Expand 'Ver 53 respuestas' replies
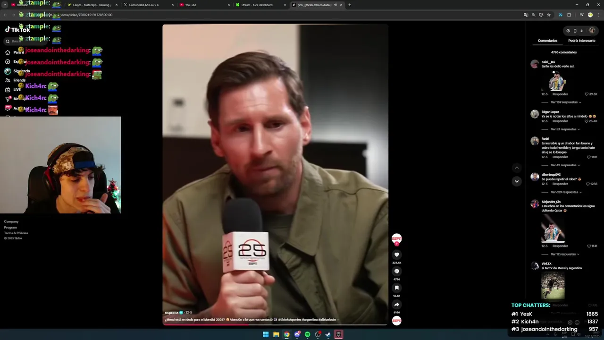The image size is (604, 340). (x=565, y=129)
